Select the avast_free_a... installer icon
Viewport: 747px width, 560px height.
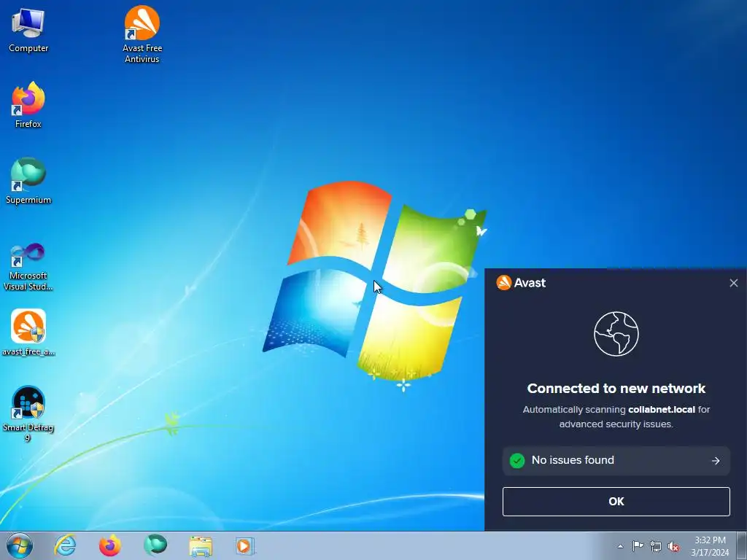(28, 332)
